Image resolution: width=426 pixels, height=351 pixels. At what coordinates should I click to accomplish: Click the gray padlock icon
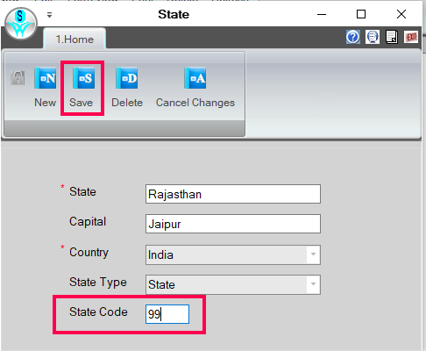click(x=18, y=78)
